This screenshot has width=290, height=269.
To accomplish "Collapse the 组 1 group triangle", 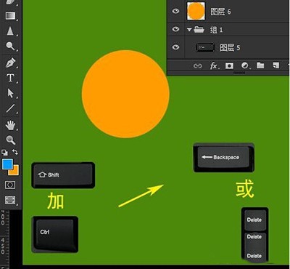I will [189, 30].
